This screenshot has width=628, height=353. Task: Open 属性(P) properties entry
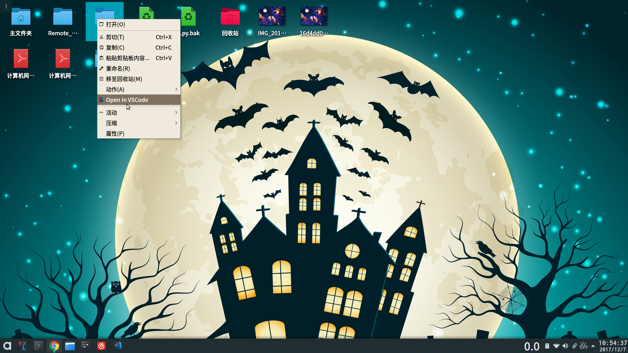coord(139,134)
